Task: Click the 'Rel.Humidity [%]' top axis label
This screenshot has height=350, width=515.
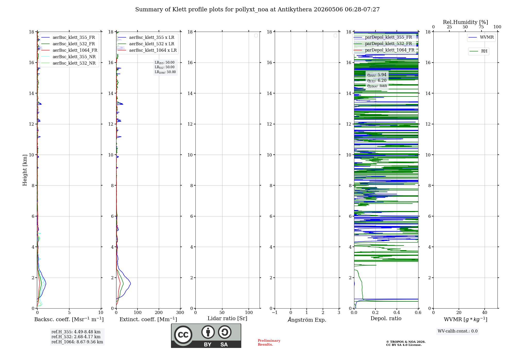Action: [x=466, y=22]
